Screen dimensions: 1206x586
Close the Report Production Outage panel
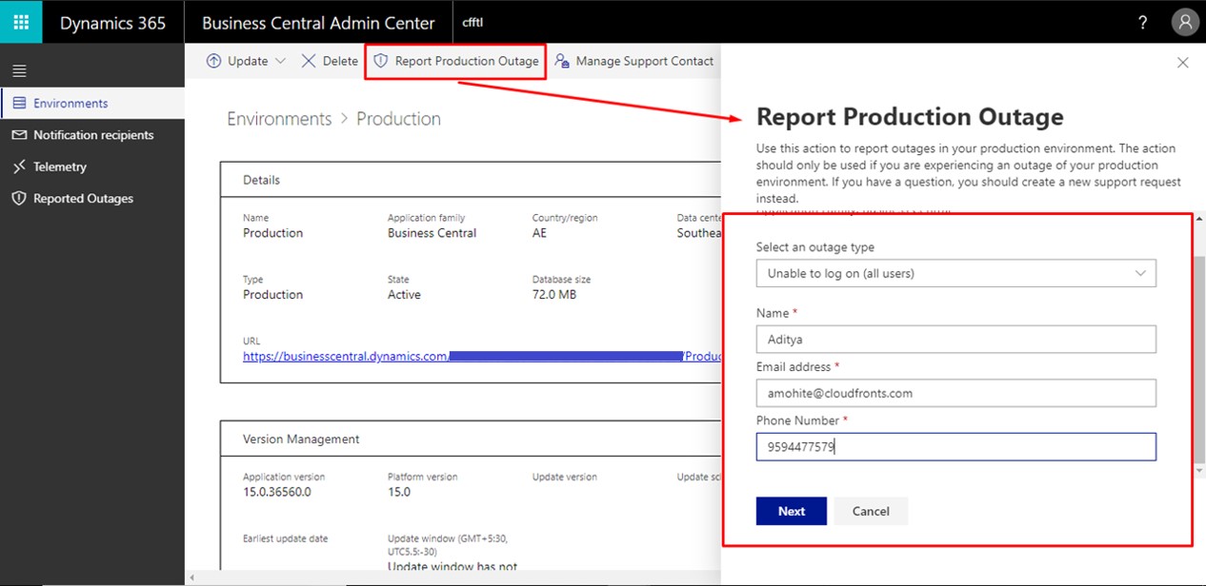1182,63
